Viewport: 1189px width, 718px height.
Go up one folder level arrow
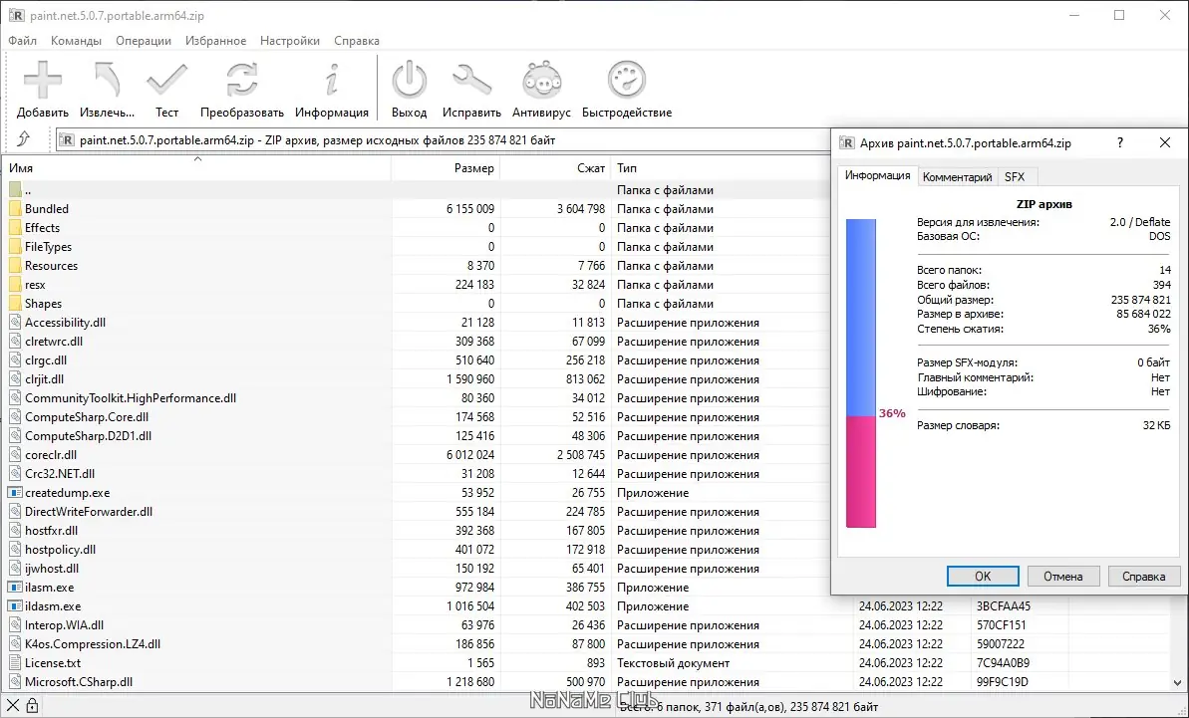[24, 139]
